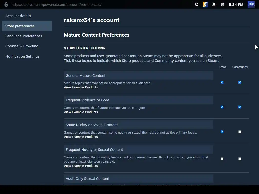This screenshot has height=194, width=259.
Task: Go to Cookies & Browsing section
Action: [22, 46]
